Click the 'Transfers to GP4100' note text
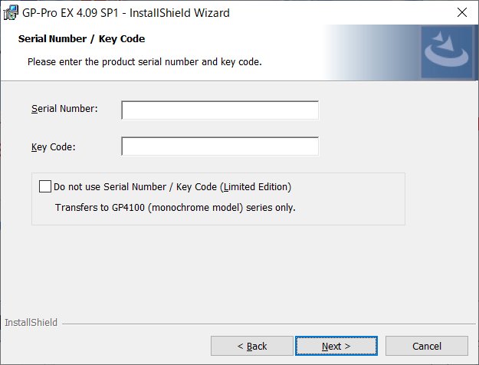Image resolution: width=479 pixels, height=365 pixels. 176,208
